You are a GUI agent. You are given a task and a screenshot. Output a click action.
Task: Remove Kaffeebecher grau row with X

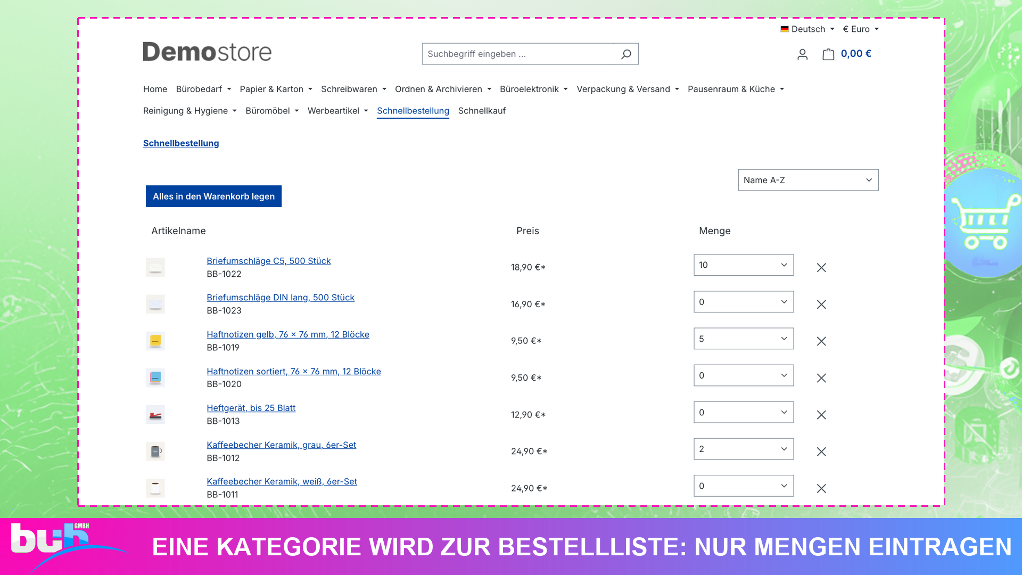pyautogui.click(x=821, y=451)
